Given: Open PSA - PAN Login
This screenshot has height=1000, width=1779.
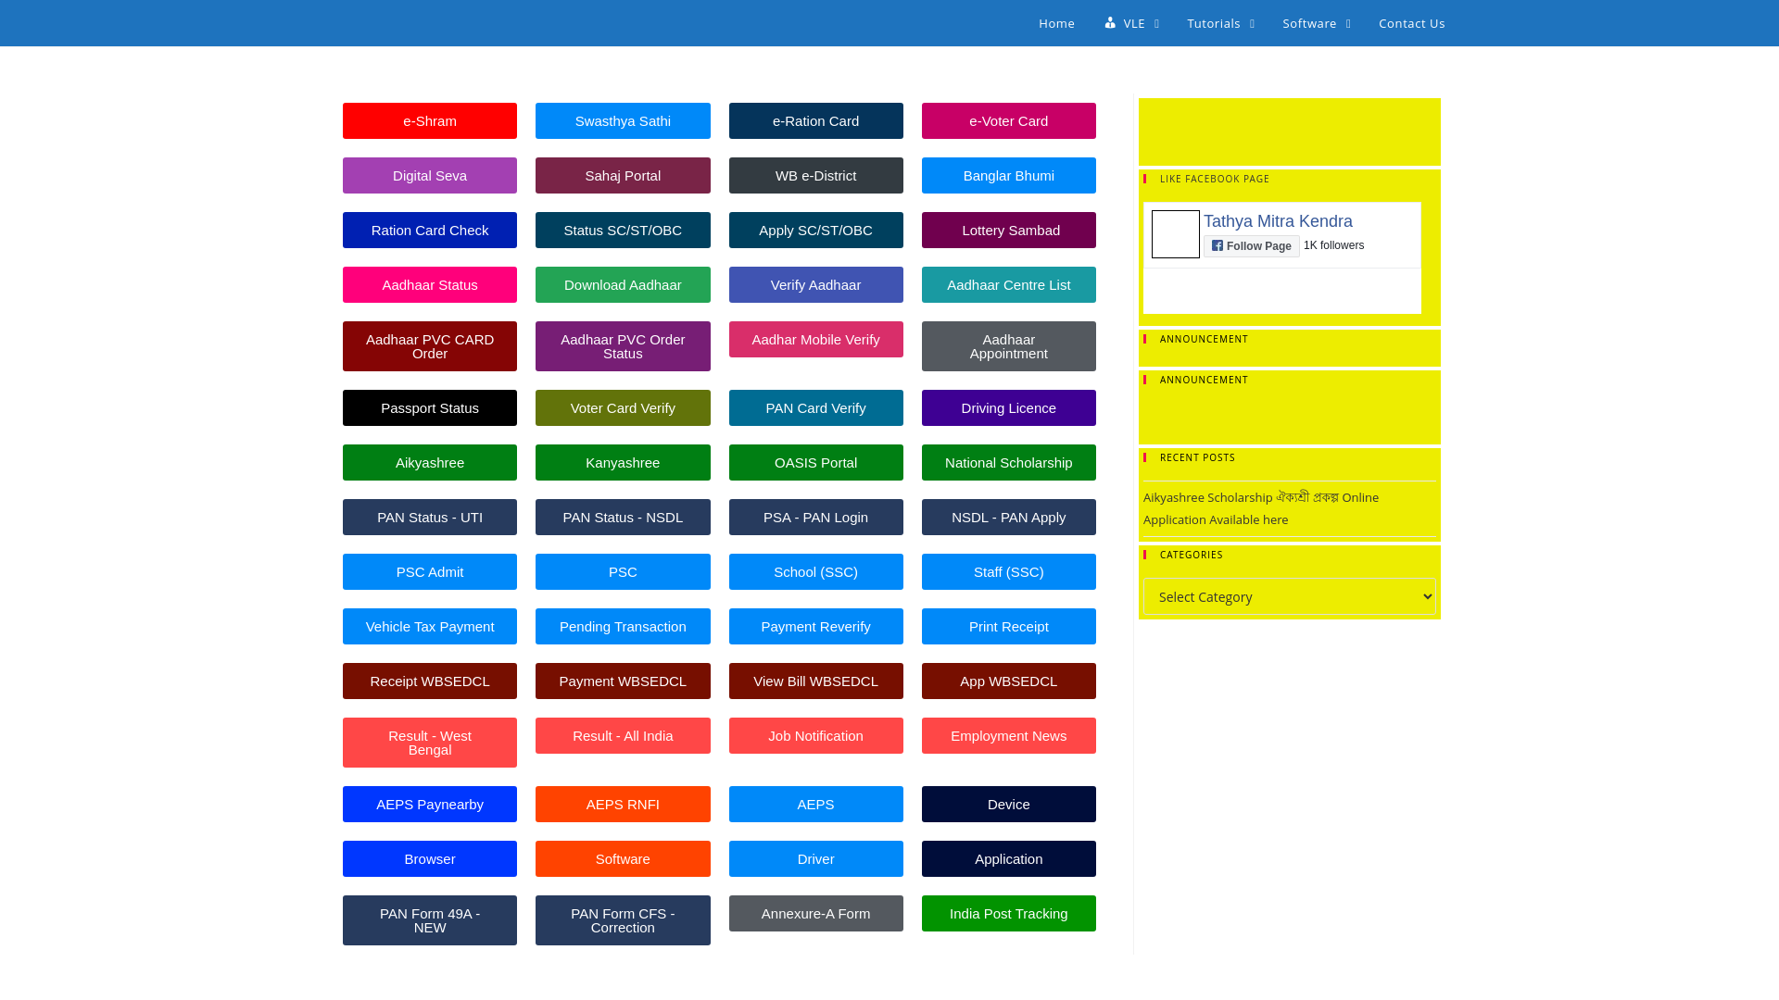Looking at the screenshot, I should click(x=815, y=518).
